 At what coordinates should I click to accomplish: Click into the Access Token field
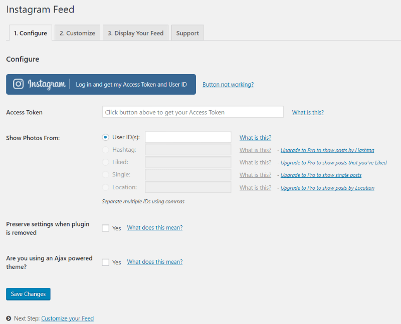coord(193,112)
